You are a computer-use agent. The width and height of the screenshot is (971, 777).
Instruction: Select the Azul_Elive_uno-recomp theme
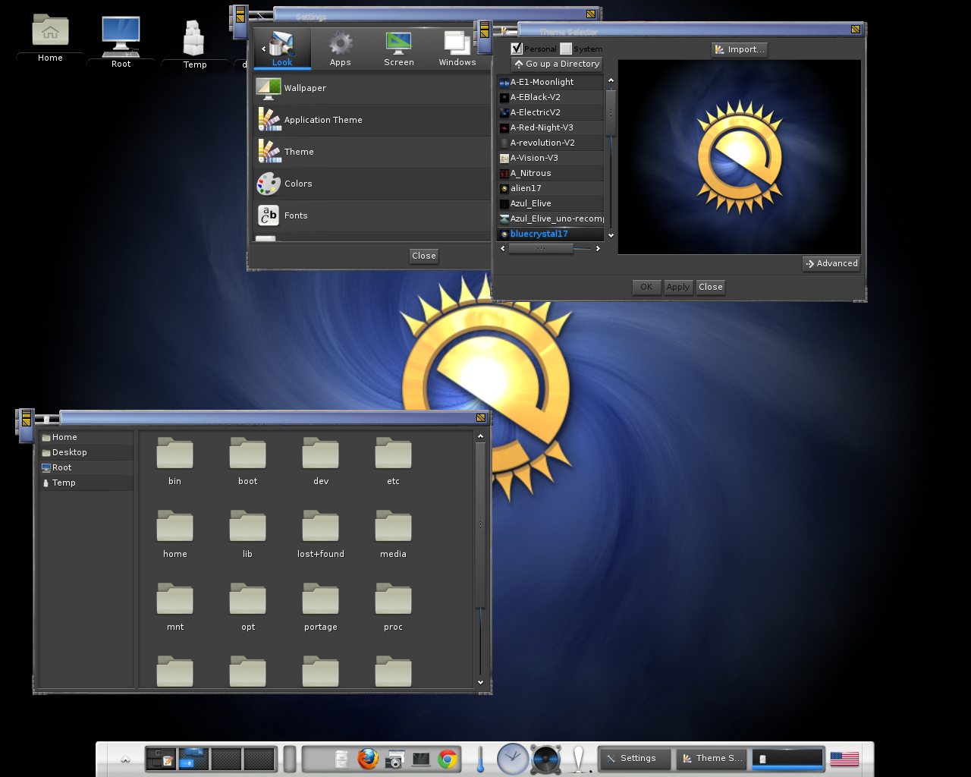pos(550,219)
